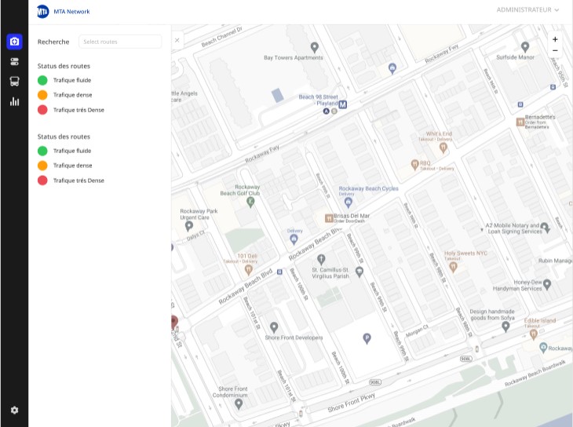This screenshot has height=427, width=573.
Task: Open settings gear in sidebar
Action: coord(14,411)
